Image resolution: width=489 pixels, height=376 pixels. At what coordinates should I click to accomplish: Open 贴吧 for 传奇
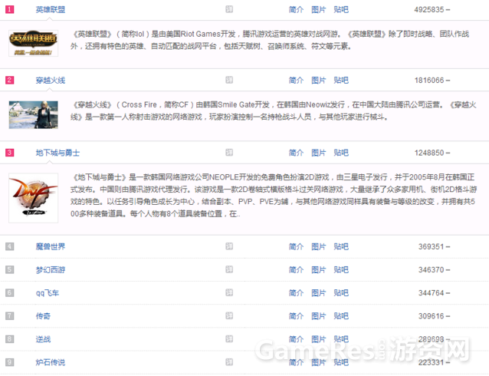point(341,315)
